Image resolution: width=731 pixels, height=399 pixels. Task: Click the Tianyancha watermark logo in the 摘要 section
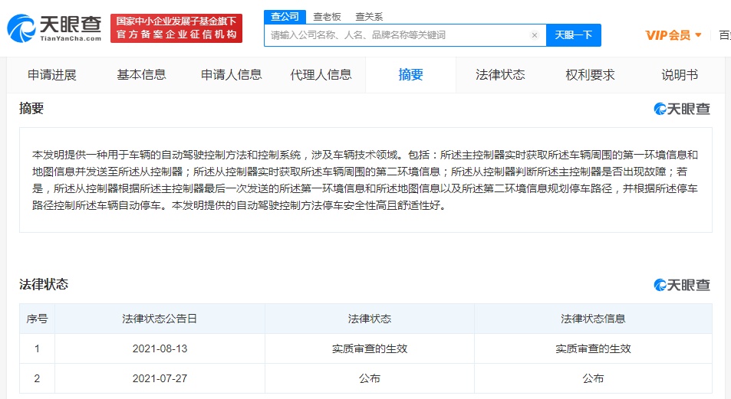[682, 109]
